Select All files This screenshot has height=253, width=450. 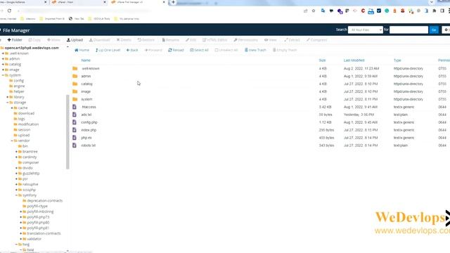pos(199,50)
